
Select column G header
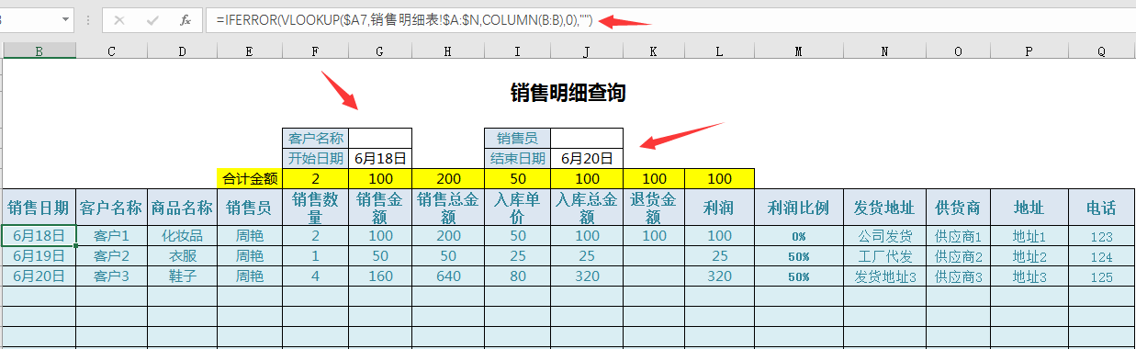pos(380,51)
